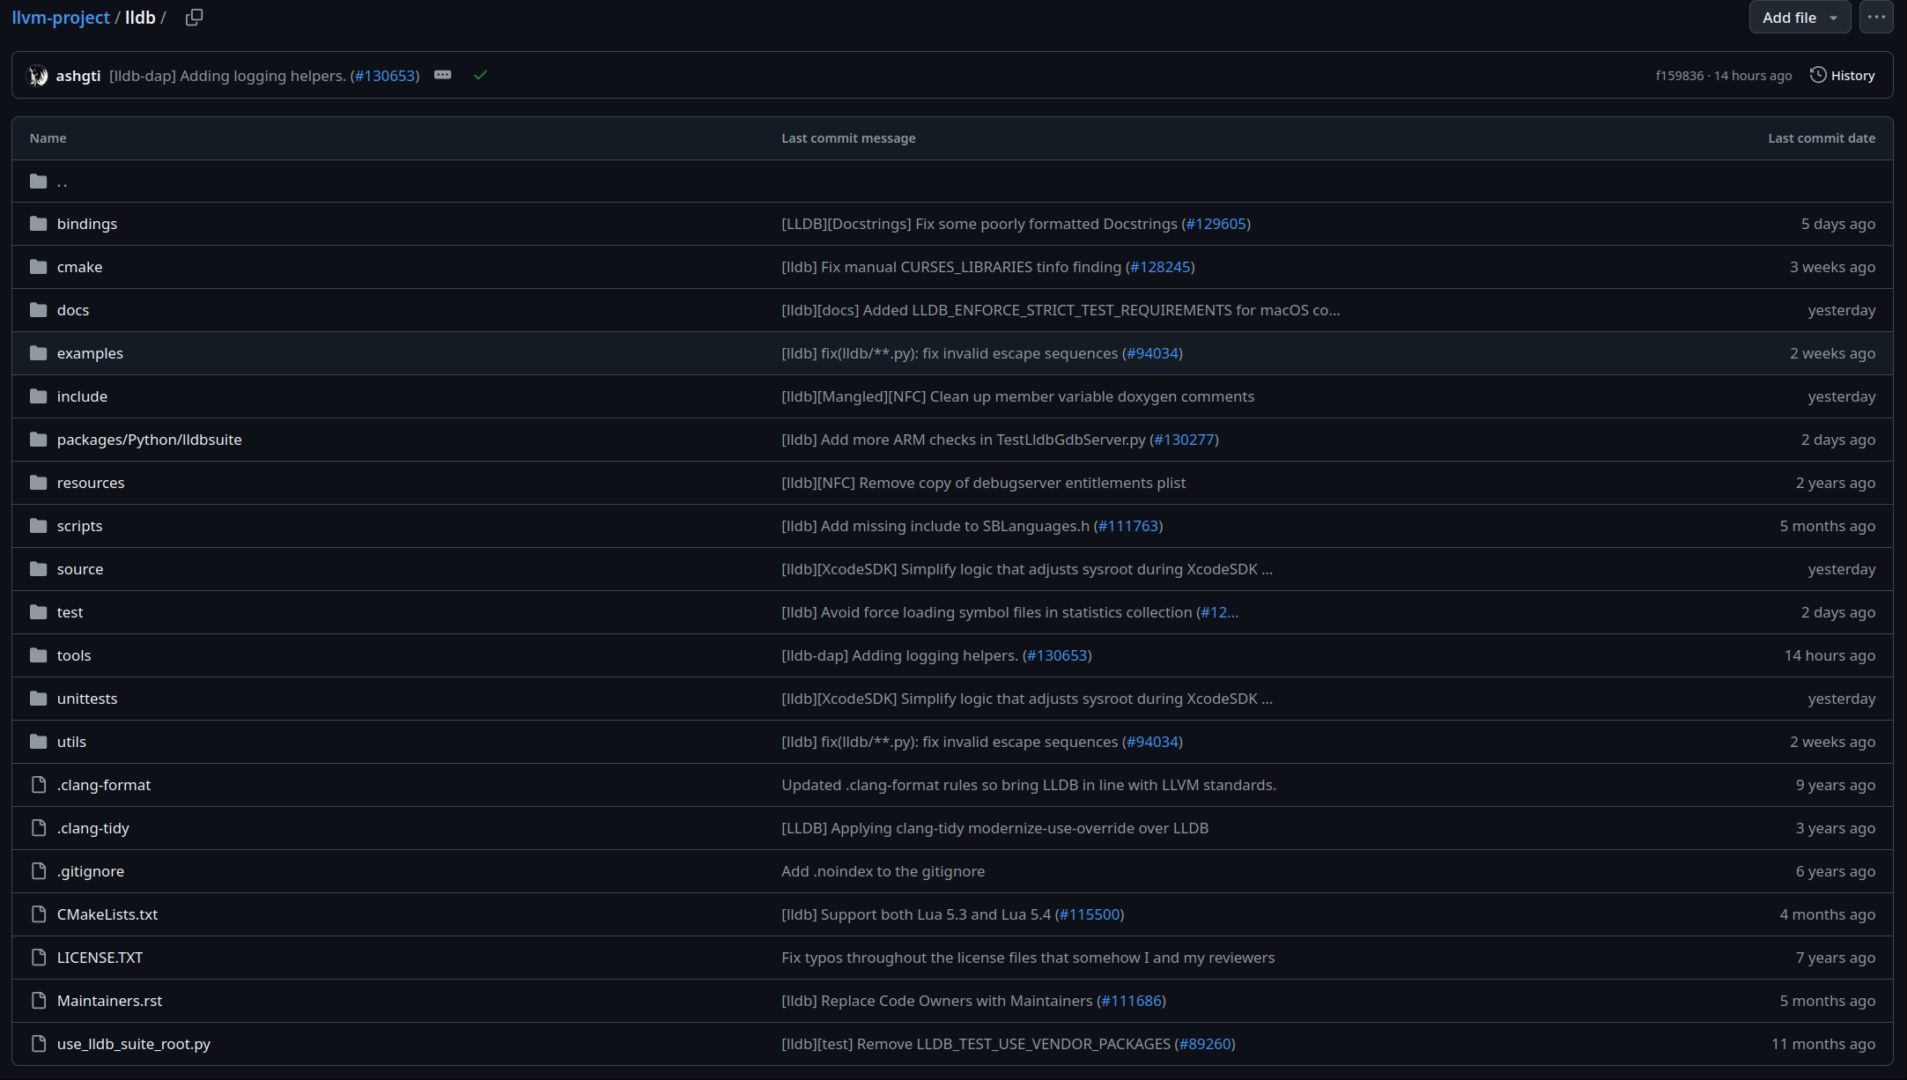Viewport: 1907px width, 1080px height.
Task: Open pull request #130653 link in header
Action: click(385, 76)
